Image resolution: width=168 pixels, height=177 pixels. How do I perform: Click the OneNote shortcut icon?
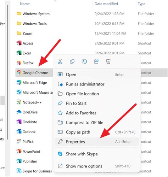[x=19, y=122]
